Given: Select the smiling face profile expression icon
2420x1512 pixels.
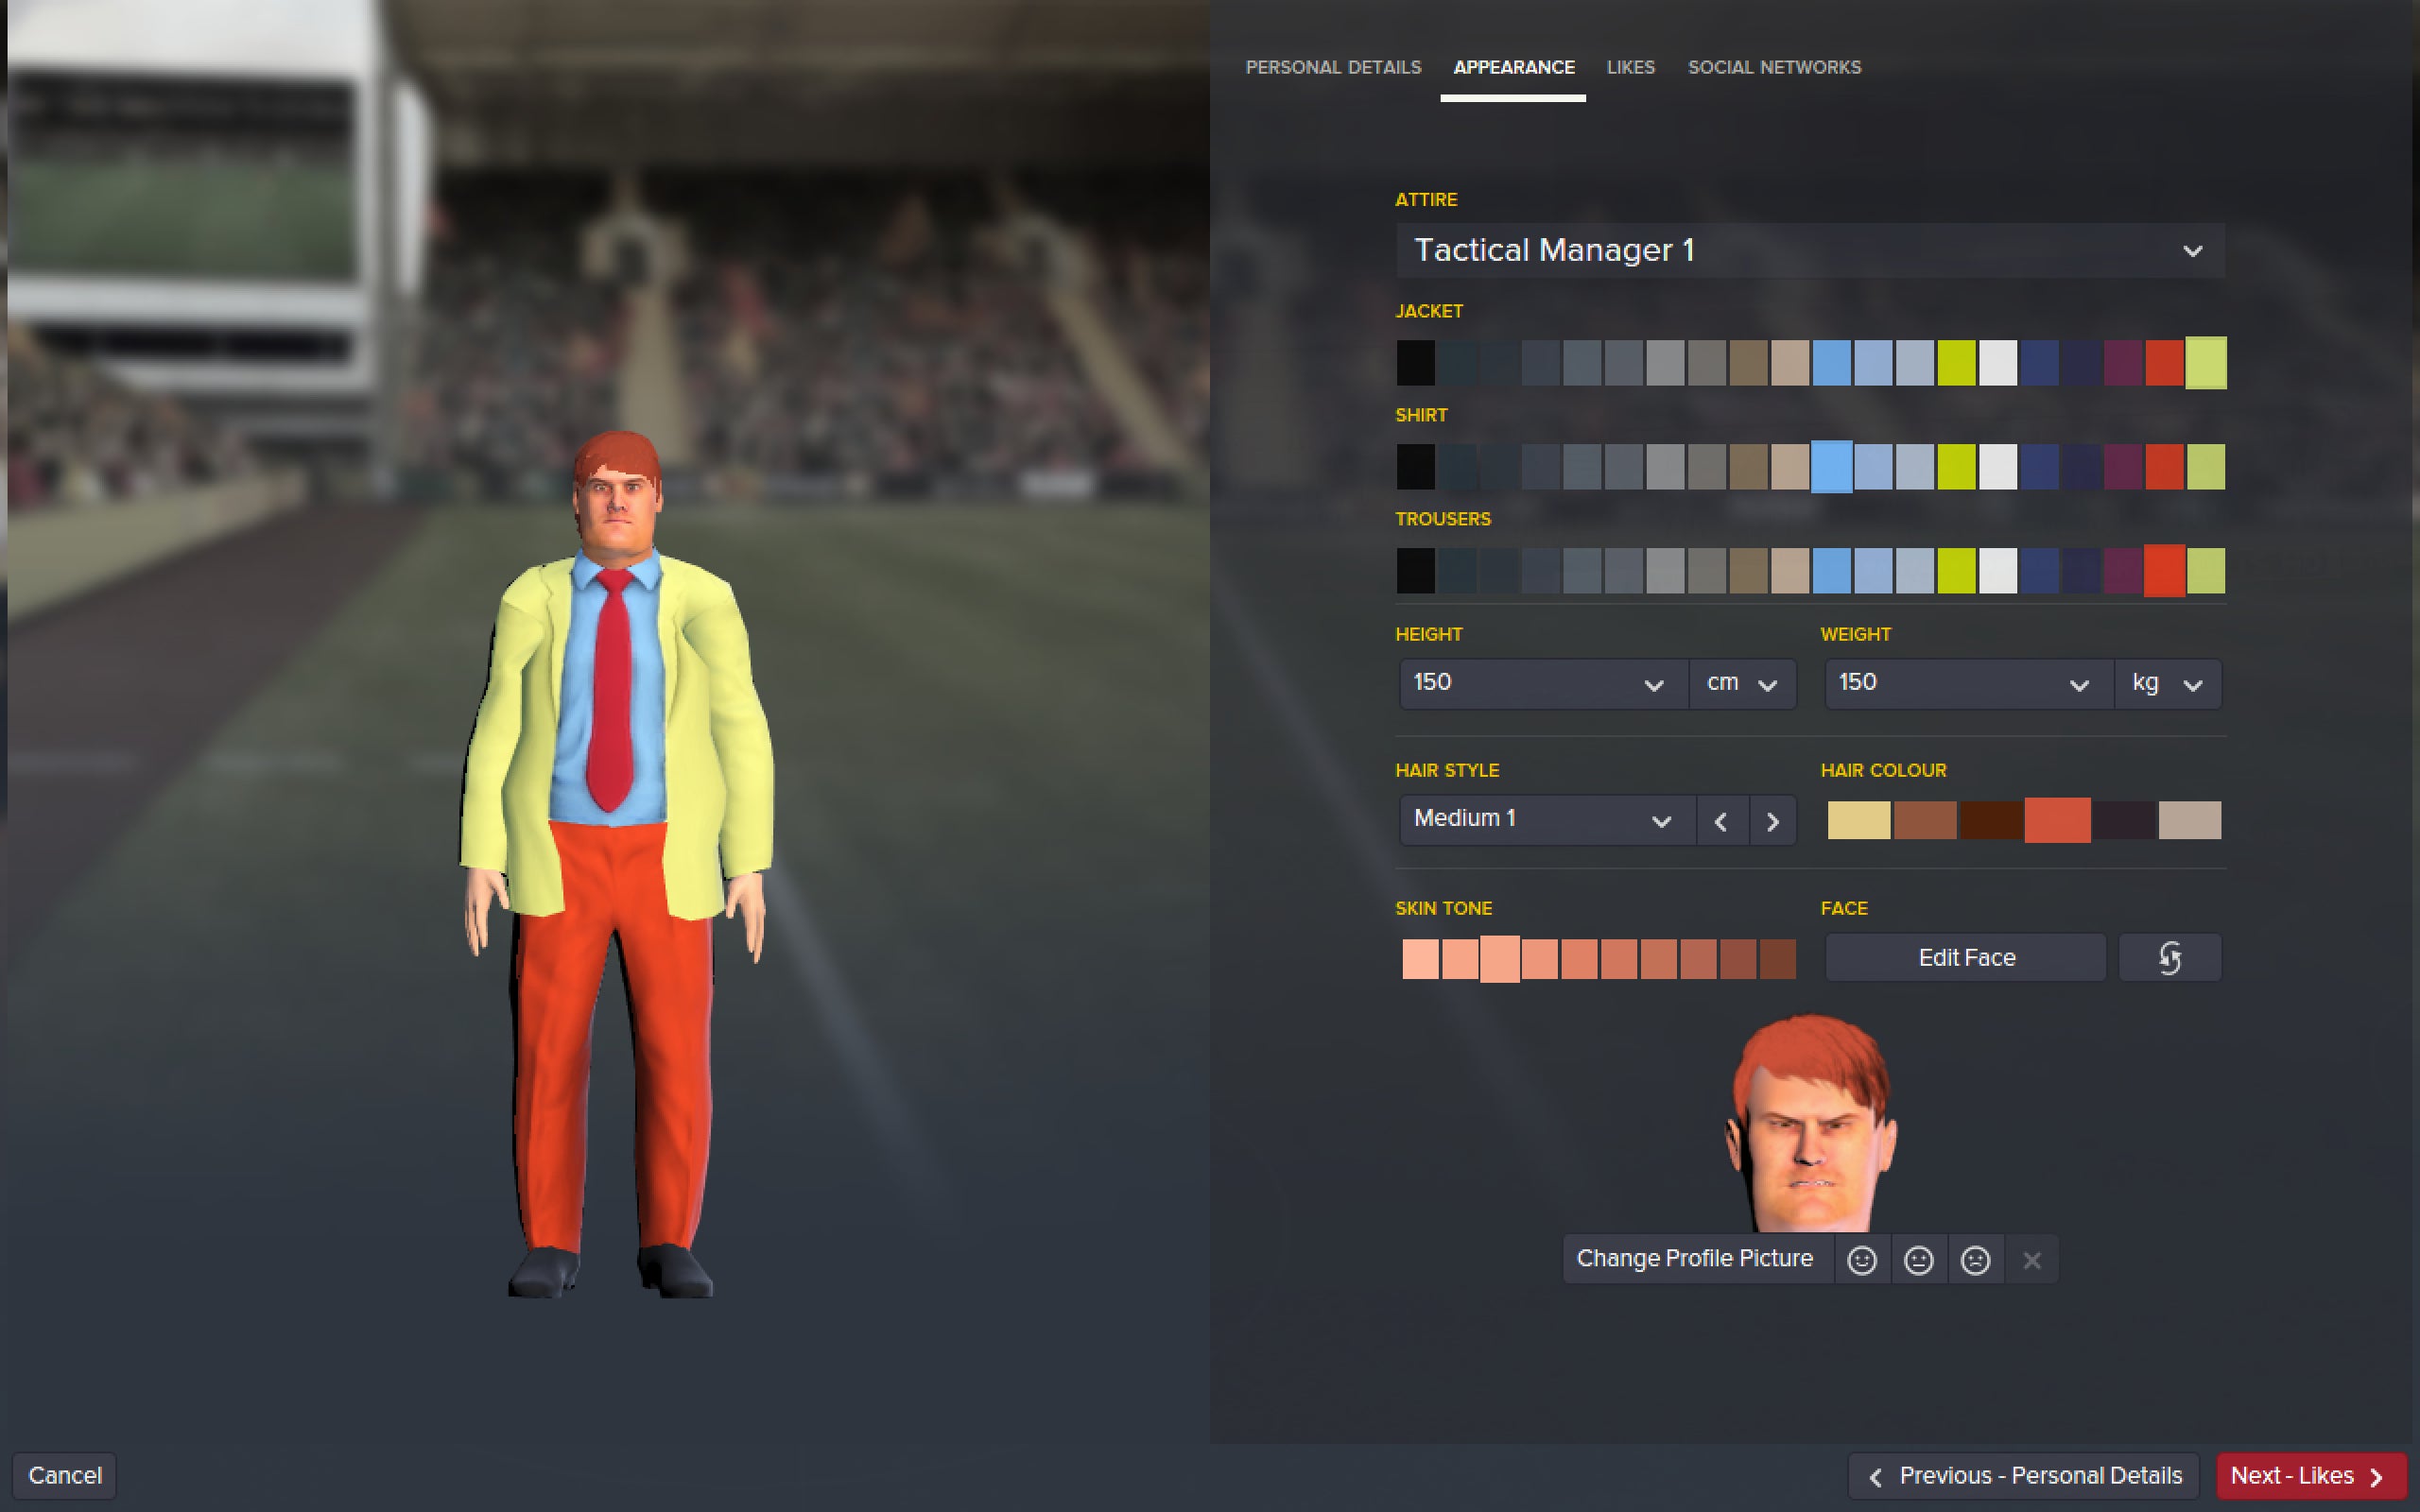Looking at the screenshot, I should pyautogui.click(x=1861, y=1260).
